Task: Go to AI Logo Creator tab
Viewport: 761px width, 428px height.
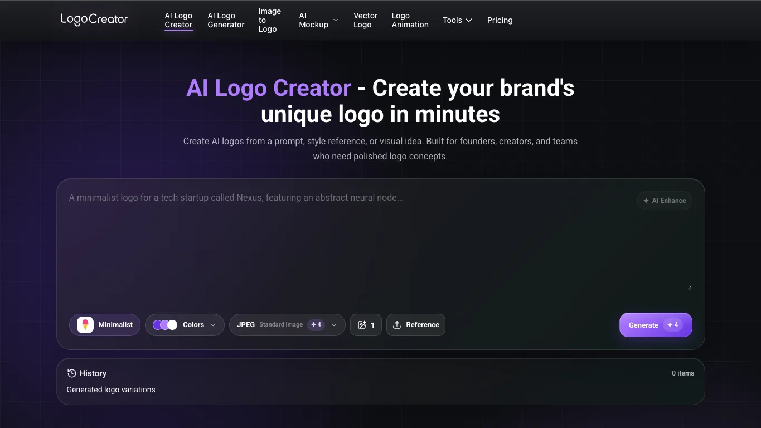Action: (178, 20)
